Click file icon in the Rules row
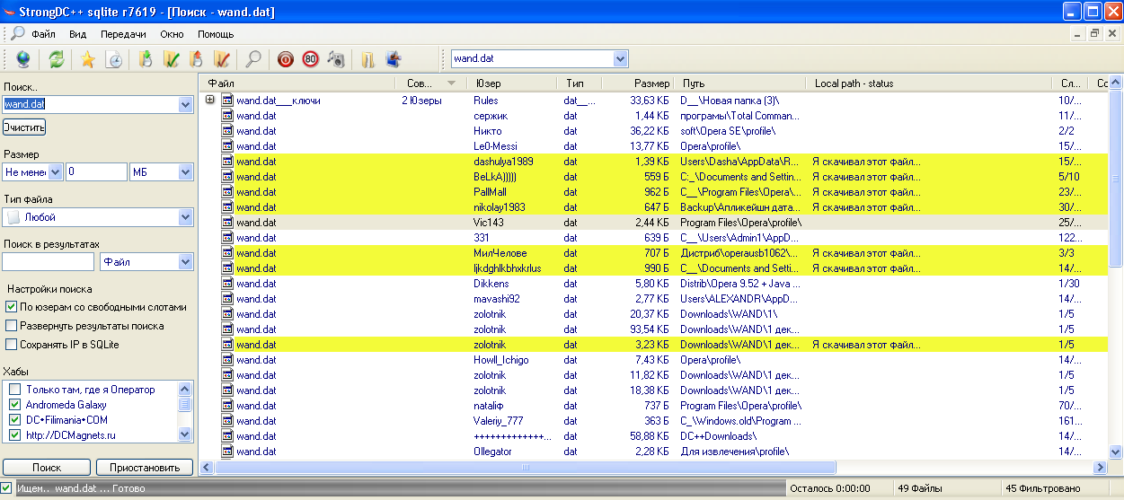Viewport: 1124px width, 500px height. pyautogui.click(x=228, y=100)
